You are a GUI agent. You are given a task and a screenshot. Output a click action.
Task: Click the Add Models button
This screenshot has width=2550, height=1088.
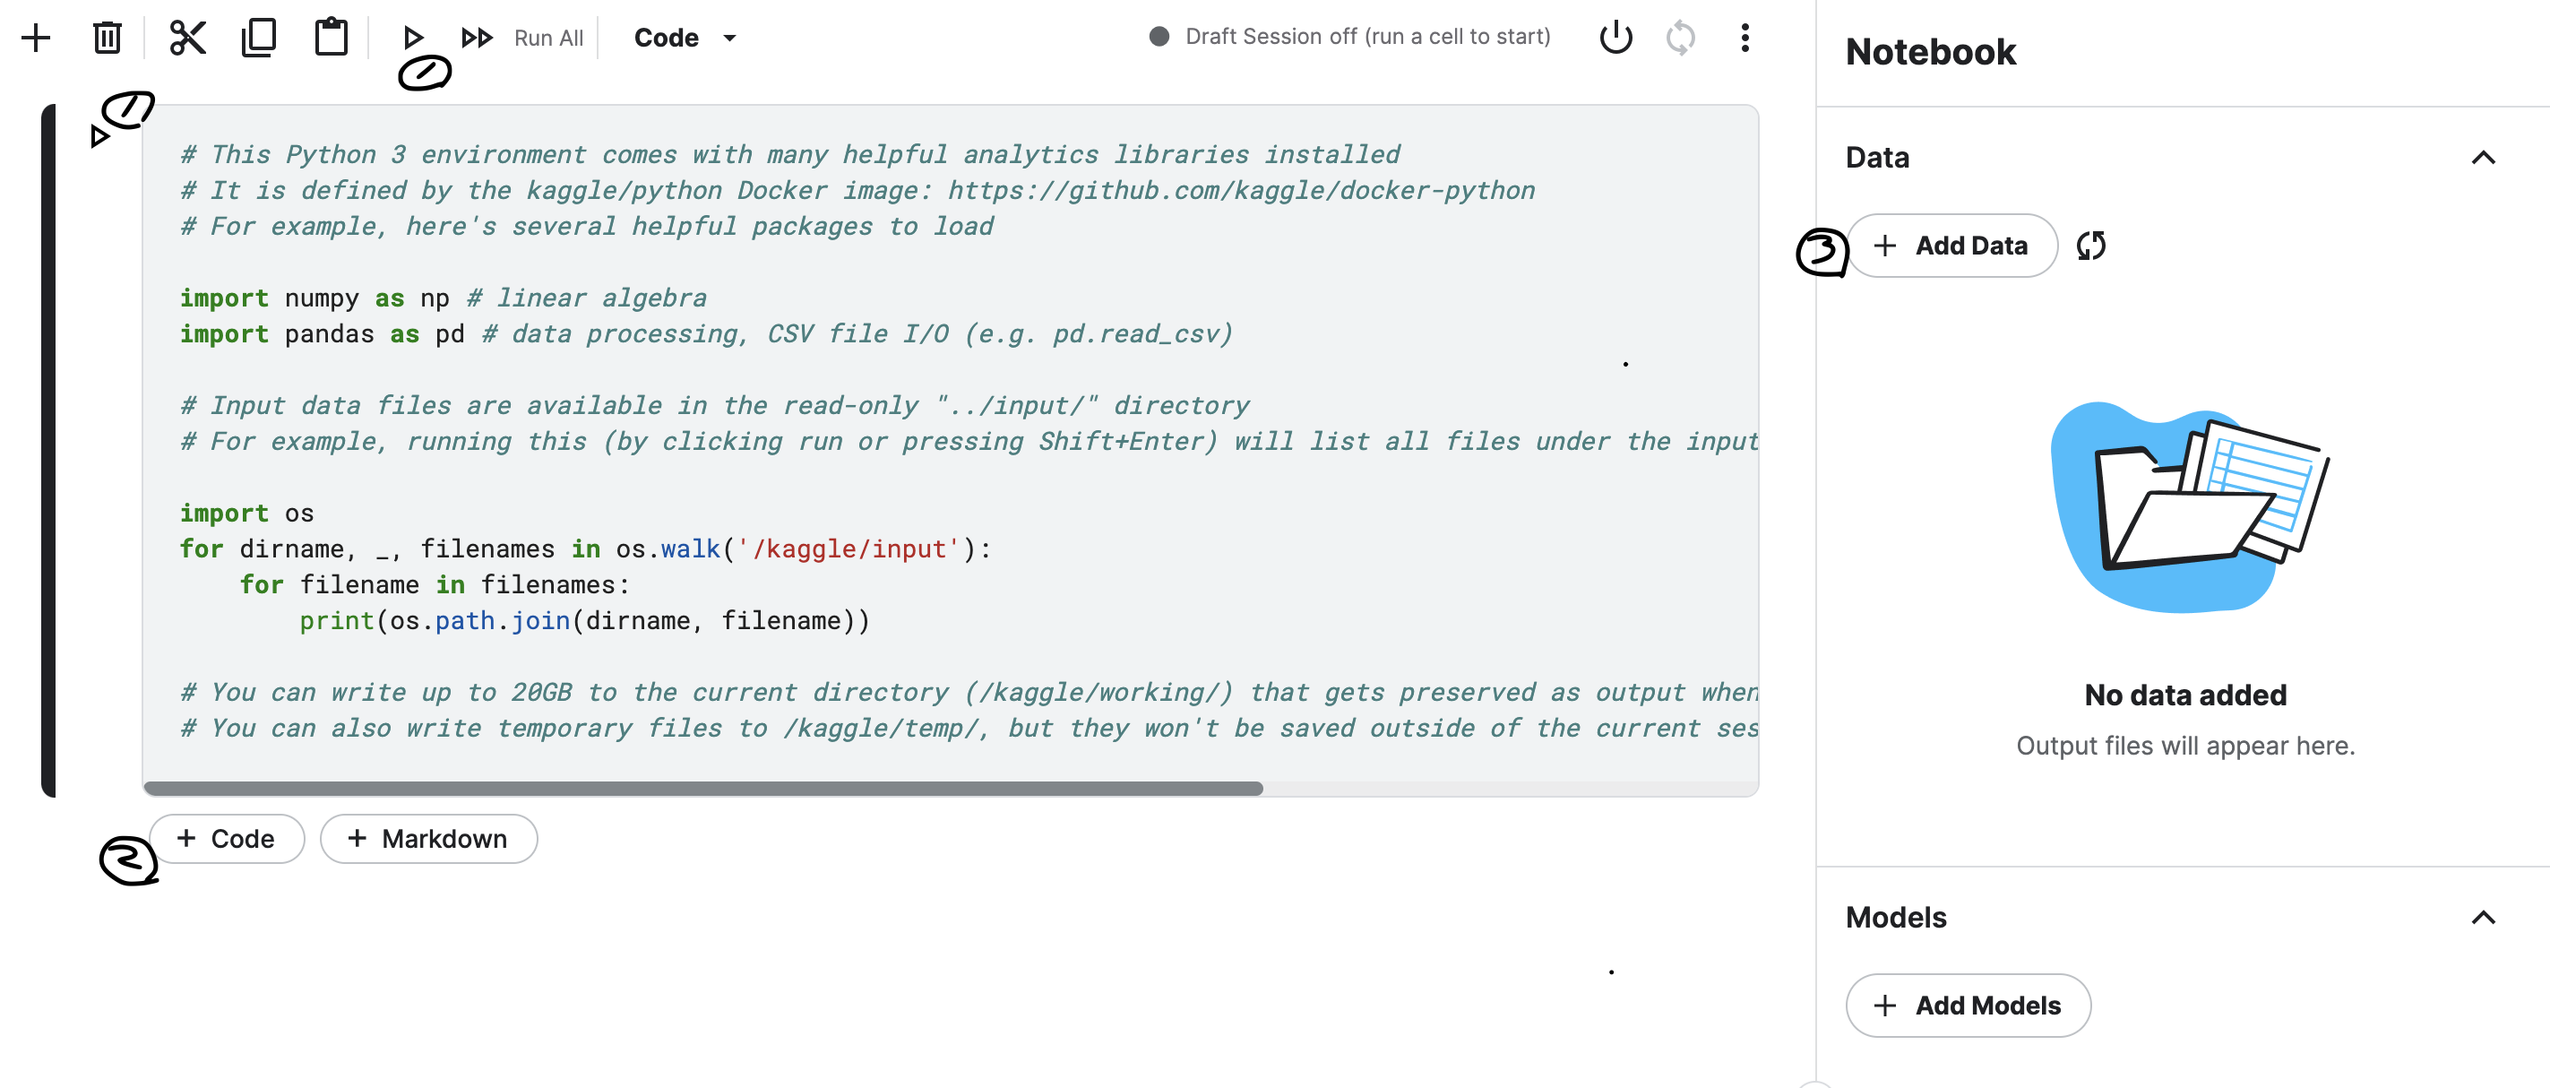point(1967,1005)
